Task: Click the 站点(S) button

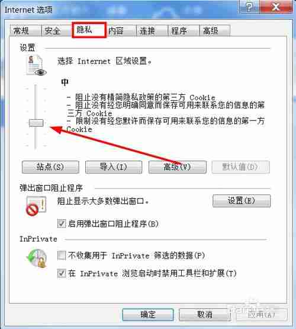Action: pyautogui.click(x=50, y=167)
